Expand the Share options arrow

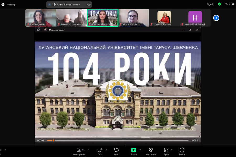(141, 150)
